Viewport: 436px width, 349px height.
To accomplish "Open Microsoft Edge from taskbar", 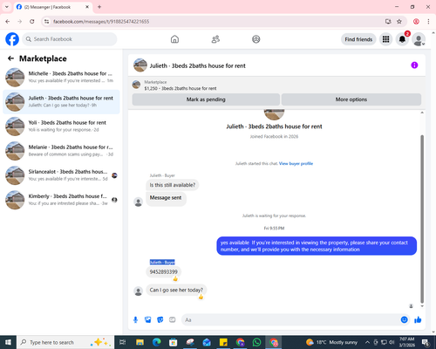I will 156,342.
